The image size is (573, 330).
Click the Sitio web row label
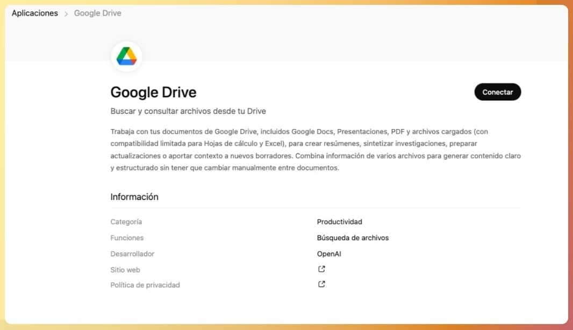pos(125,269)
